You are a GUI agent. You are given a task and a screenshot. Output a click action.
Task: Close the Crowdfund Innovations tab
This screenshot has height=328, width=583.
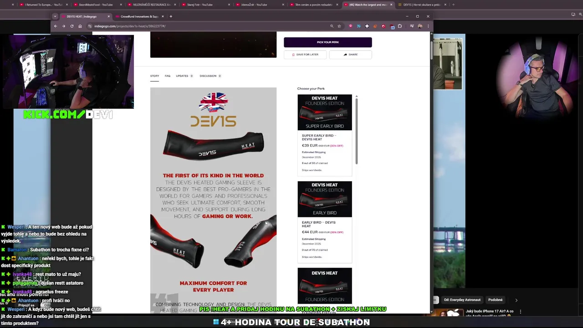[163, 16]
